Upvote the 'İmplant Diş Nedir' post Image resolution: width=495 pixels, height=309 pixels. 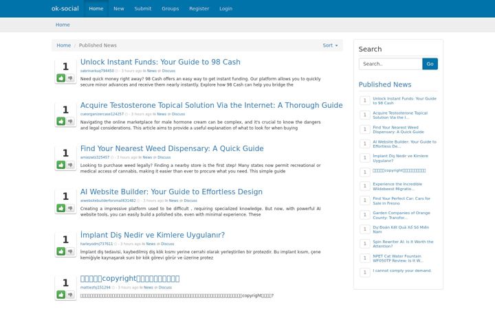coord(61,251)
